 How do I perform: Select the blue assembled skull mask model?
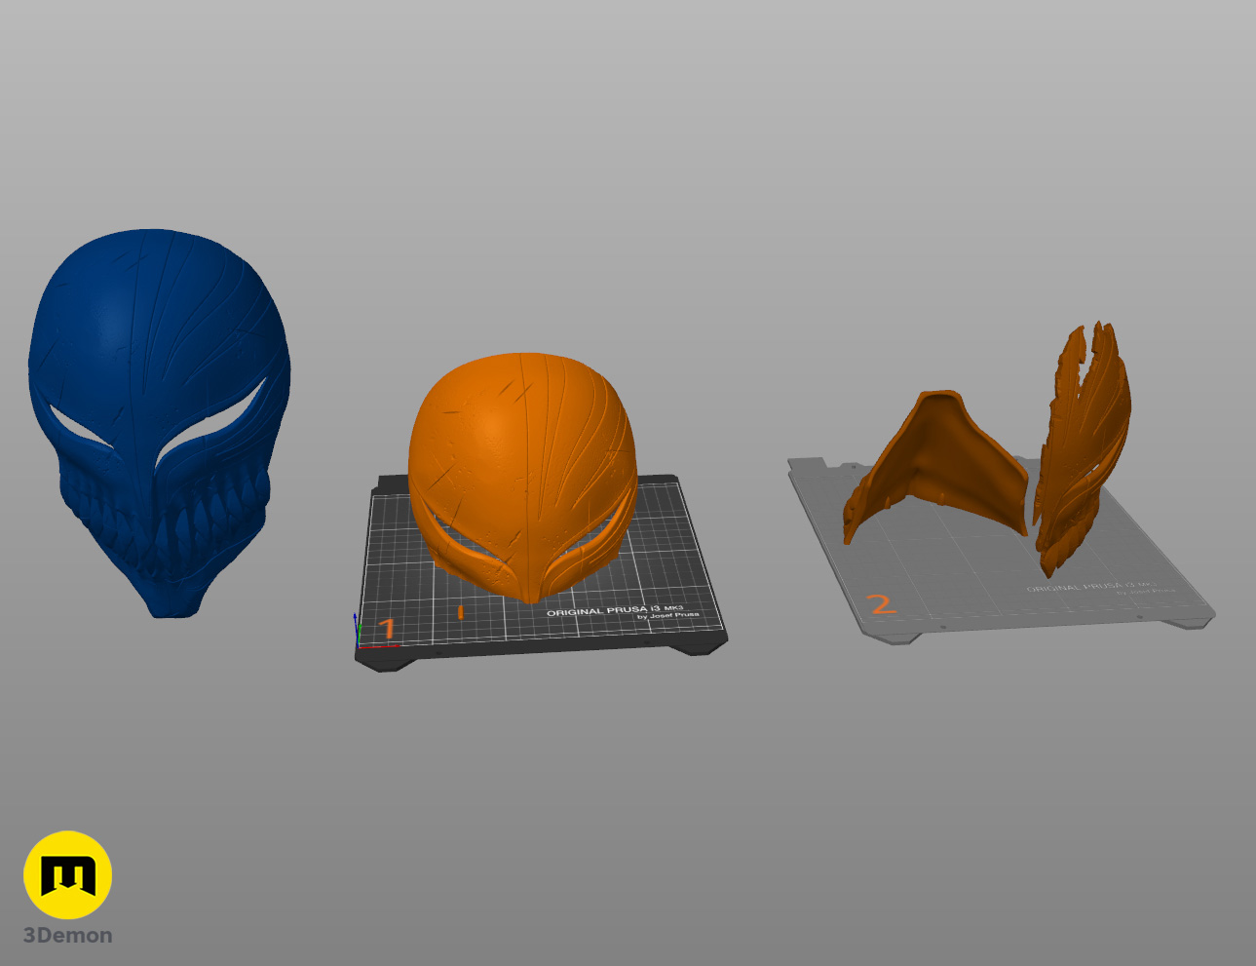click(x=159, y=422)
